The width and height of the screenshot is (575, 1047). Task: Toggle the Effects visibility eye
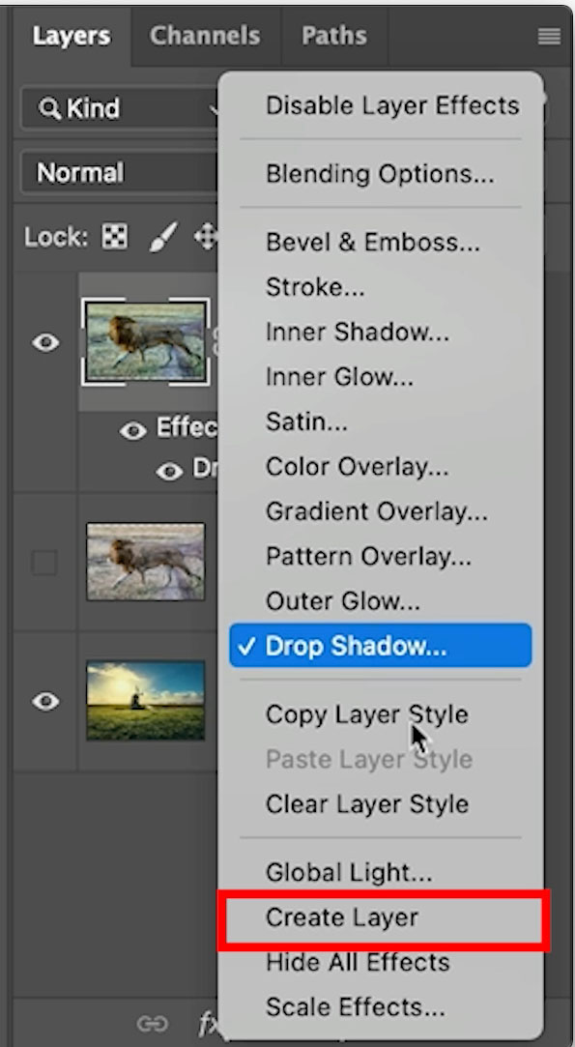133,431
